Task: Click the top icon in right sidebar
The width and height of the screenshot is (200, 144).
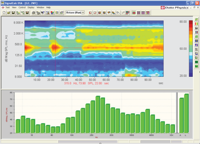Action: coord(196,19)
